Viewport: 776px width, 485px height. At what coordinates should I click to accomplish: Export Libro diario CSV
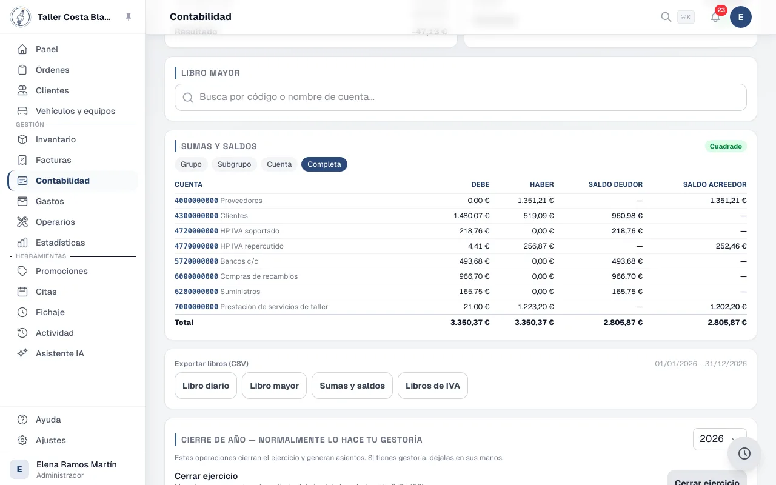206,386
